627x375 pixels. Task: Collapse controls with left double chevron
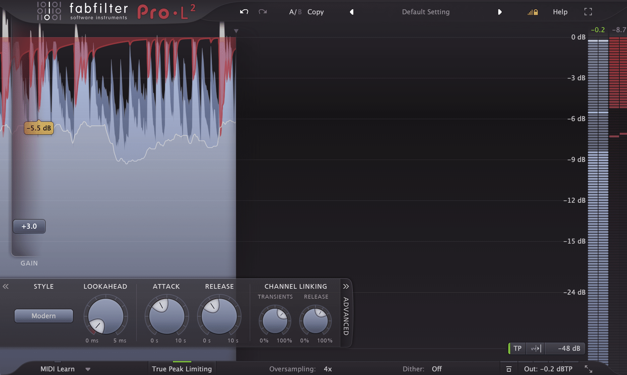pos(6,286)
